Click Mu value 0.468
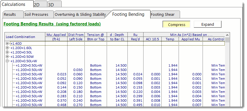The width and height of the screenshot is (247, 111). [x=62, y=105]
